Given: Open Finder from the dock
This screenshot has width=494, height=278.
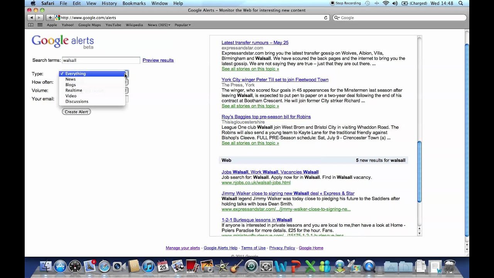Looking at the screenshot, I should [x=46, y=266].
